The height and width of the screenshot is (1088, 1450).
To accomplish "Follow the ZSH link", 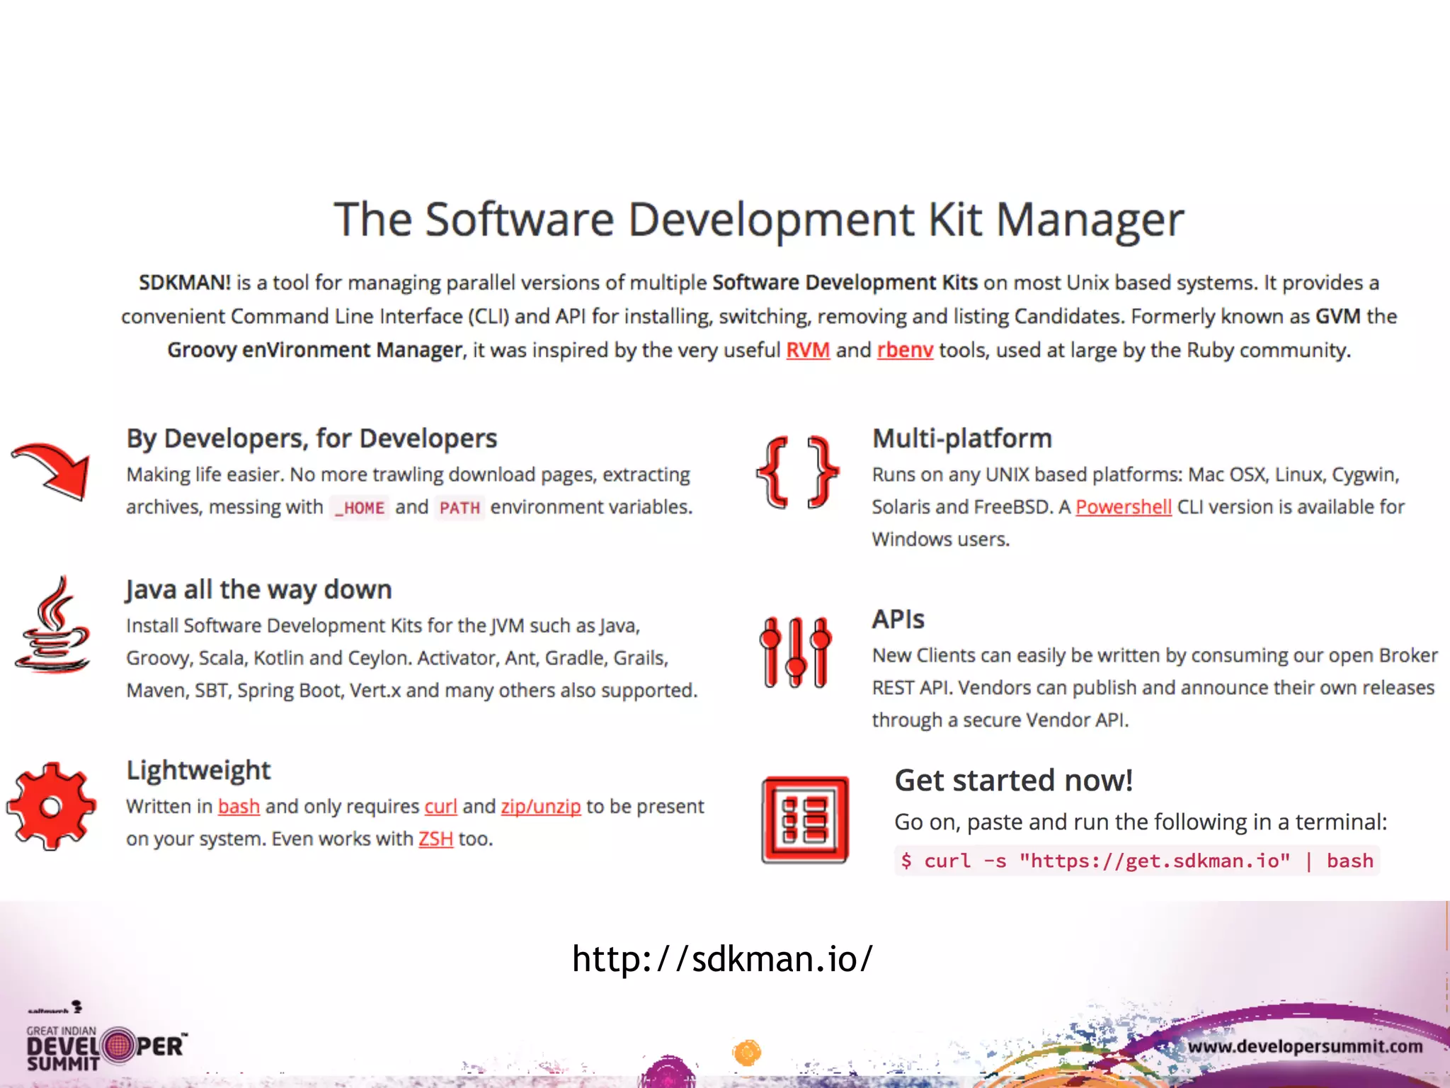I will coord(435,839).
